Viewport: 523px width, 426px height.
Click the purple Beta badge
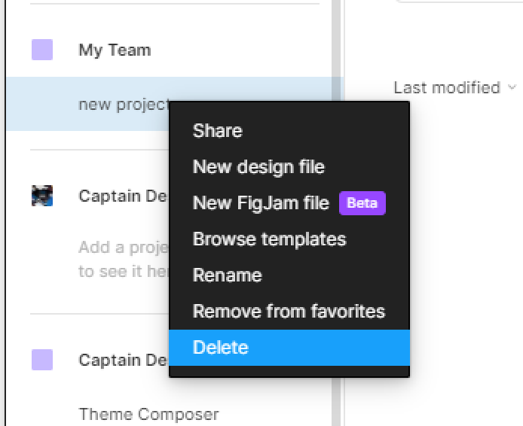[x=362, y=203]
